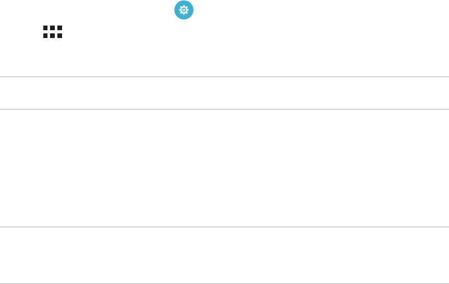Activate the gear-shaped Settings icon
The width and height of the screenshot is (449, 284).
click(x=184, y=10)
